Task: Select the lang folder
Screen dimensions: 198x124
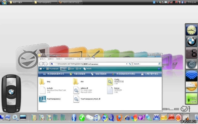Action: tap(45, 82)
